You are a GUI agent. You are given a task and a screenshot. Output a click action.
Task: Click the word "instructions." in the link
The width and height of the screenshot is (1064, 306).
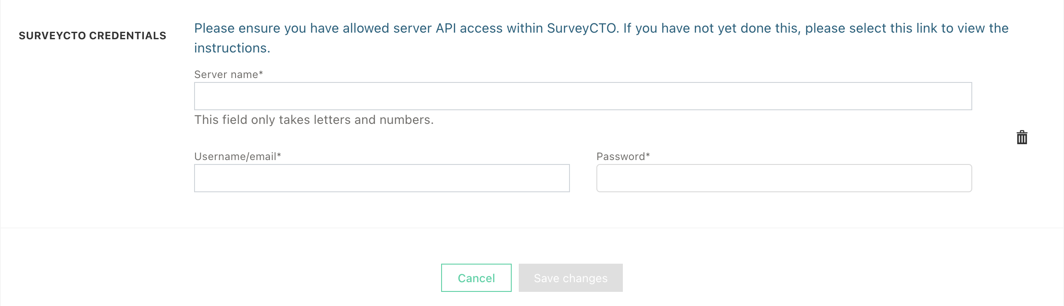(232, 48)
